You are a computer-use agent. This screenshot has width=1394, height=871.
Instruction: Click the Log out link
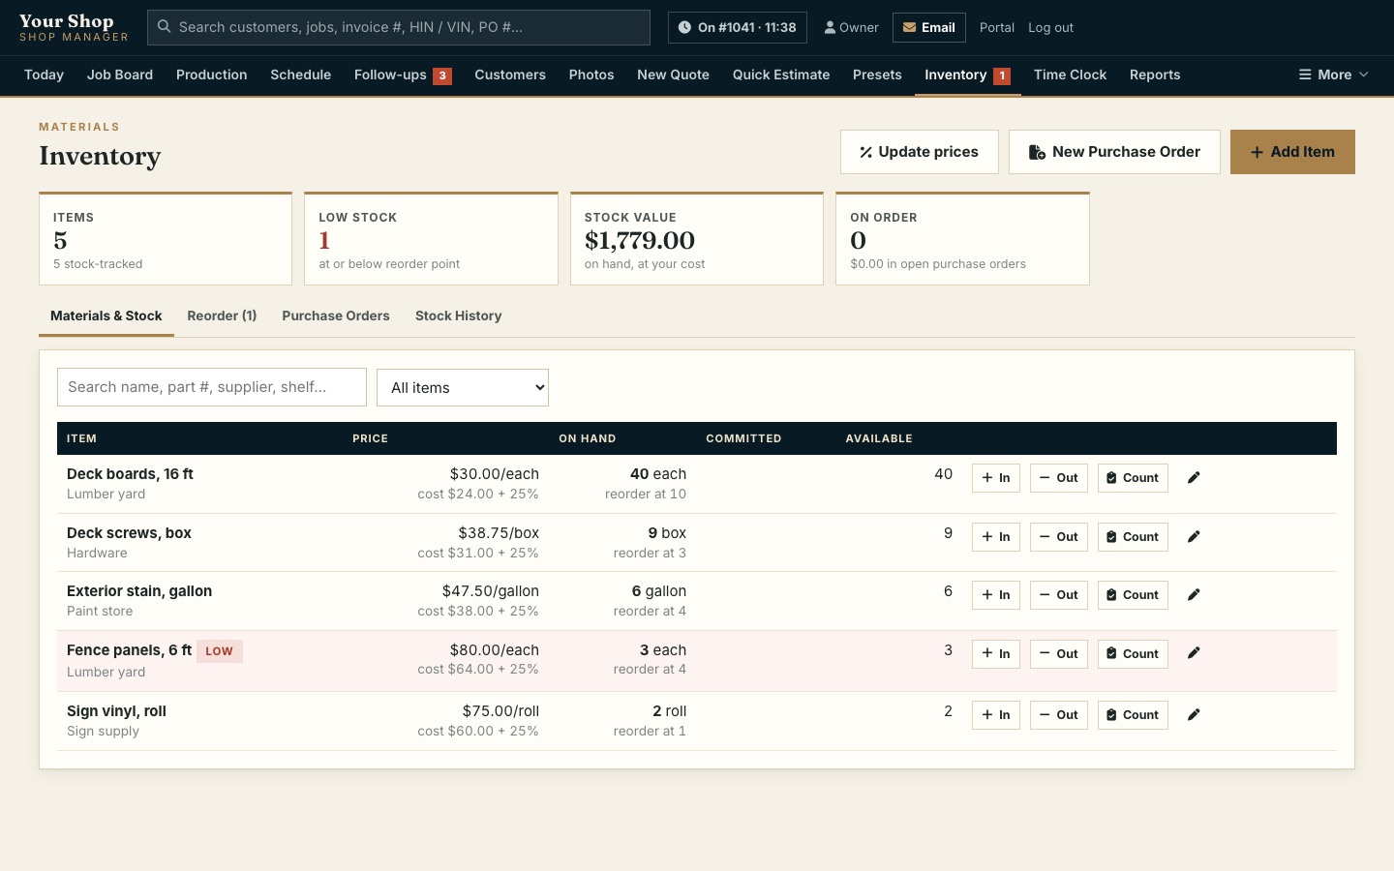pyautogui.click(x=1050, y=27)
